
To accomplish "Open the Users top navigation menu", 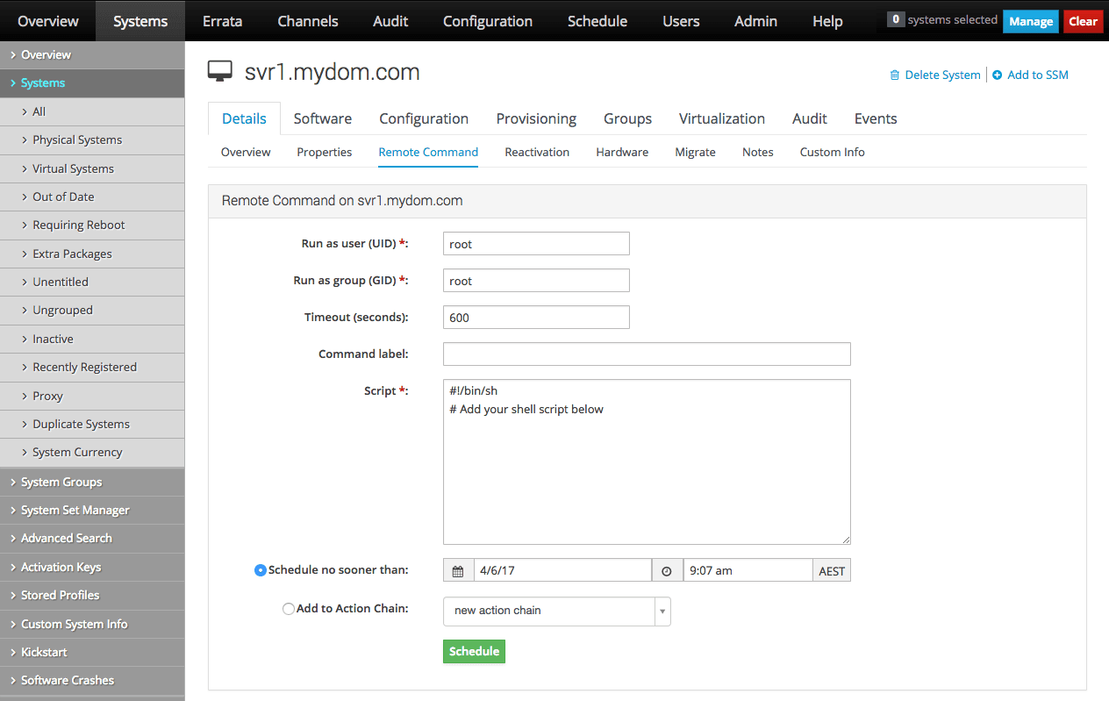I will tap(681, 21).
